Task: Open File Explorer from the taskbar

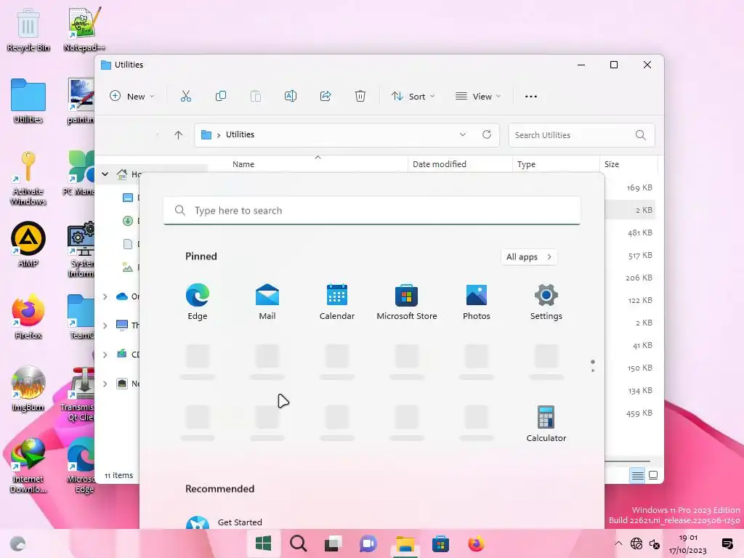Action: tap(405, 543)
